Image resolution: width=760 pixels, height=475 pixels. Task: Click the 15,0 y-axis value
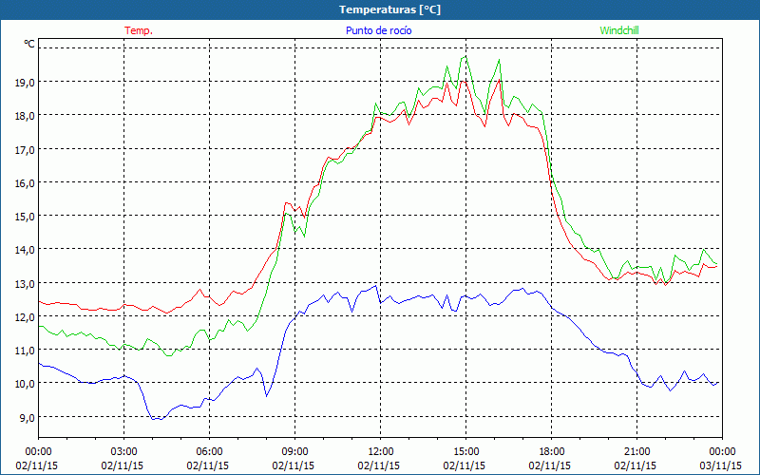click(x=25, y=217)
